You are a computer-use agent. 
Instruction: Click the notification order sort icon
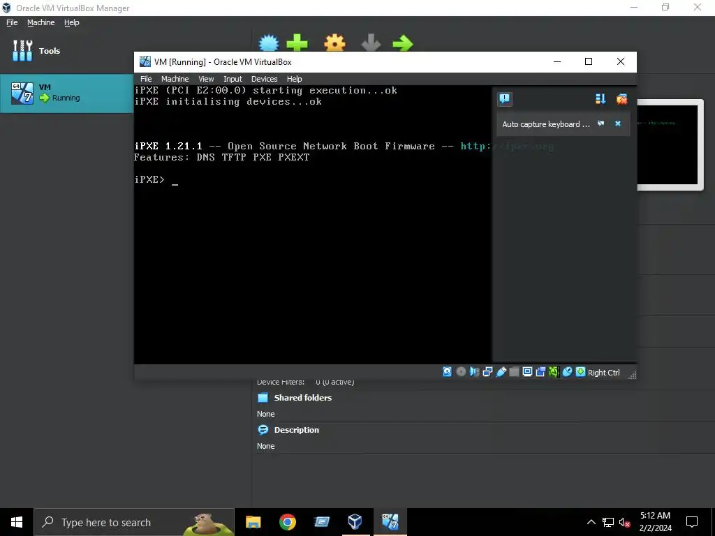(x=600, y=99)
